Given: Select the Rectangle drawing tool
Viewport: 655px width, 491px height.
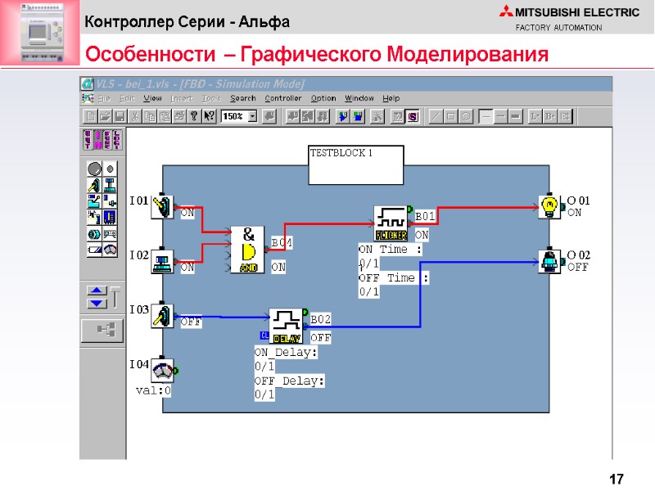Looking at the screenshot, I should pos(451,116).
